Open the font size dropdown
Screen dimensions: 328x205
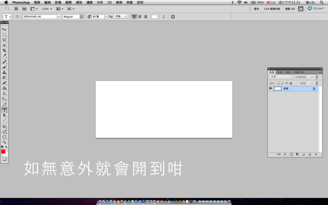(x=106, y=17)
